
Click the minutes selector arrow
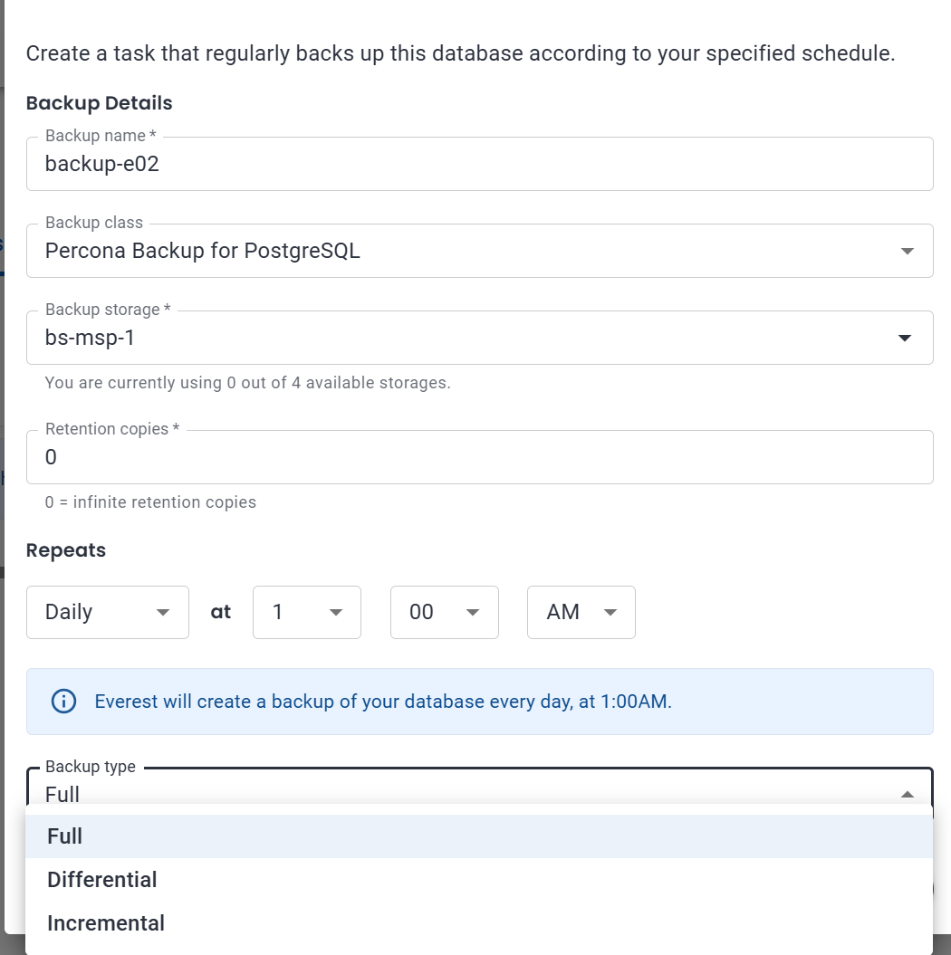click(473, 612)
